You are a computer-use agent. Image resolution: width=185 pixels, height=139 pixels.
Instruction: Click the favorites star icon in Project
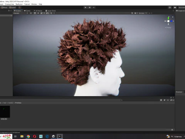(x=168, y=100)
